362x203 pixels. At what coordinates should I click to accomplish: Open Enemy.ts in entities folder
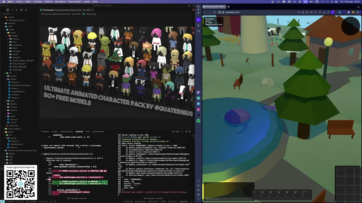15,95
